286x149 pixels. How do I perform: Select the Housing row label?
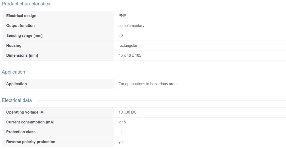[14, 46]
